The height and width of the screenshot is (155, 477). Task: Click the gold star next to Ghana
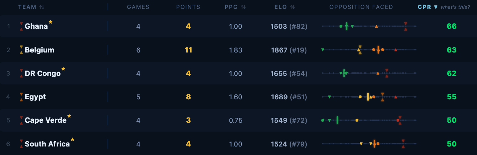point(51,22)
